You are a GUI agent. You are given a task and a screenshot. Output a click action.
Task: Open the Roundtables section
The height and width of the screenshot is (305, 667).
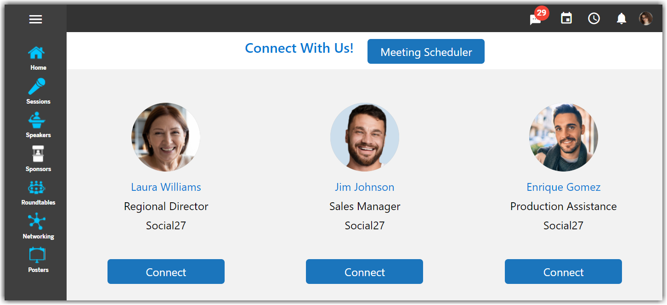click(x=37, y=188)
